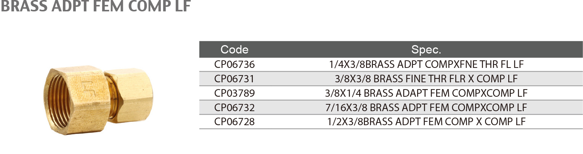Click the 3/8X3/8 BRASS FINE THR FLR spec
The image size is (583, 154).
point(426,79)
